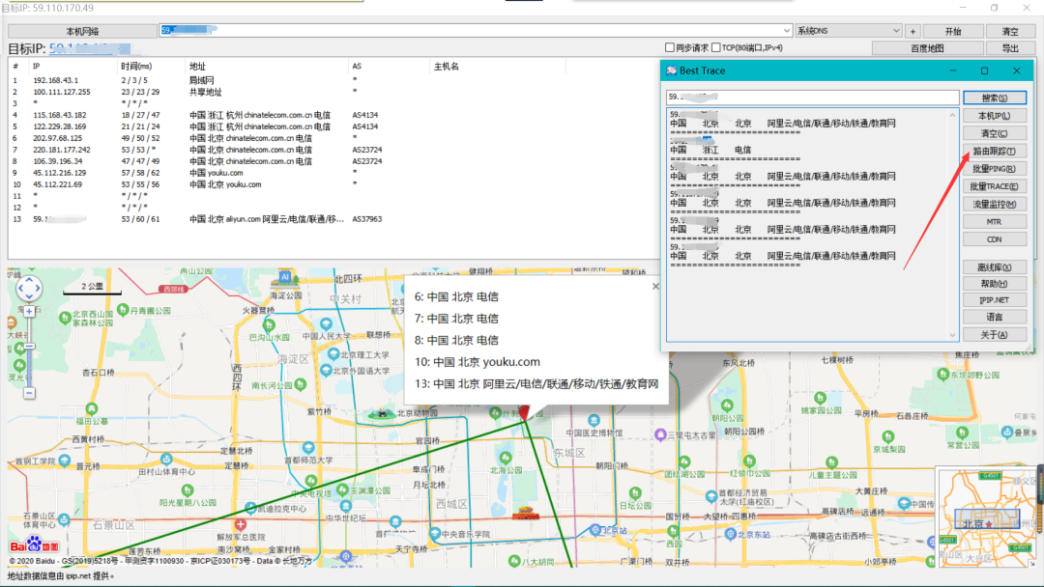This screenshot has height=587, width=1044.
Task: Click the CDN button
Action: click(x=994, y=239)
